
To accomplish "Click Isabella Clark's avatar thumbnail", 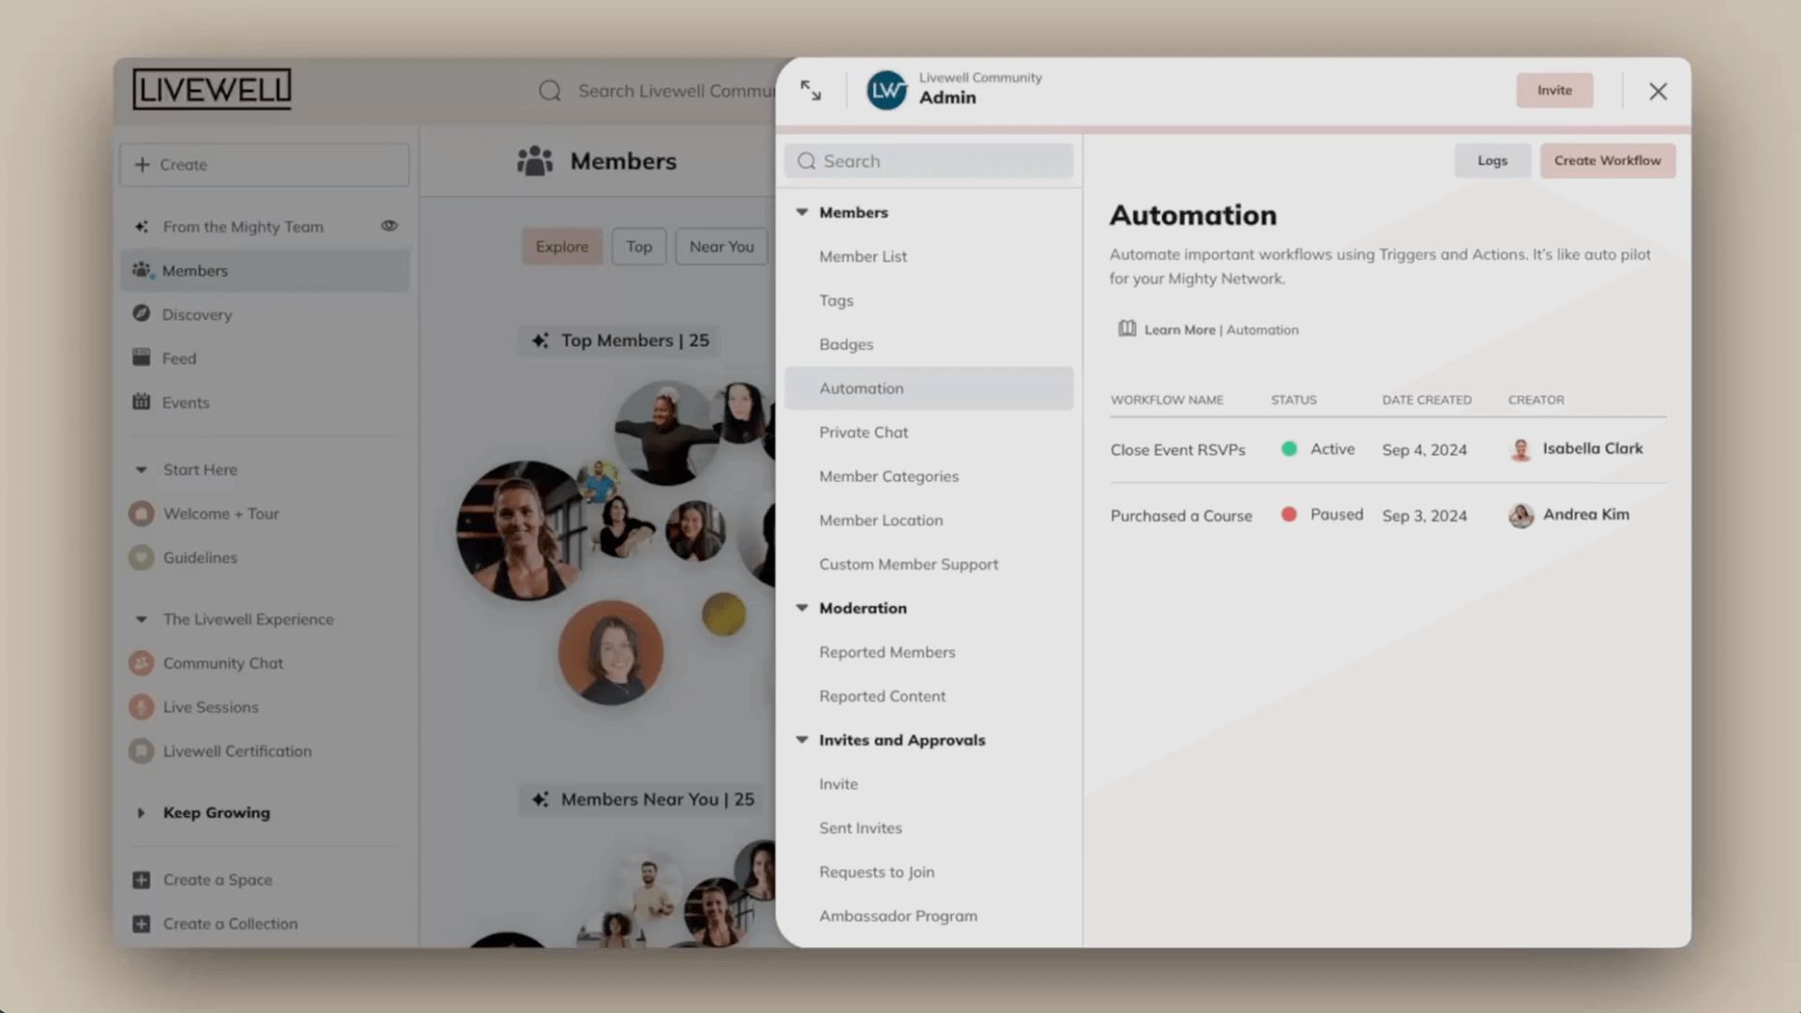I will click(x=1521, y=449).
